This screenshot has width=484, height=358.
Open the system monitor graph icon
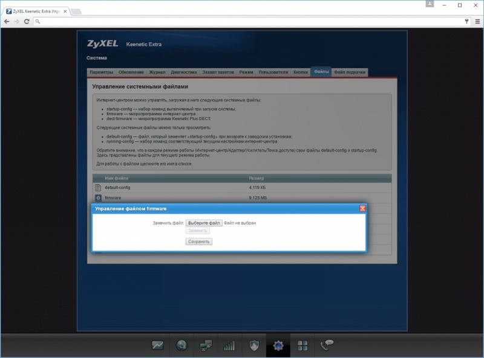(157, 346)
